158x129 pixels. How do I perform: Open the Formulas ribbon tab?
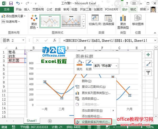(x=50, y=9)
